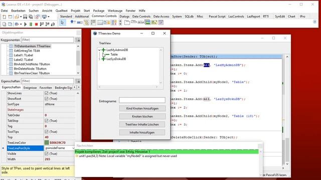Clear the Komponenten filter with icon
Image resolution: width=321 pixels, height=180 pixels.
point(78,40)
